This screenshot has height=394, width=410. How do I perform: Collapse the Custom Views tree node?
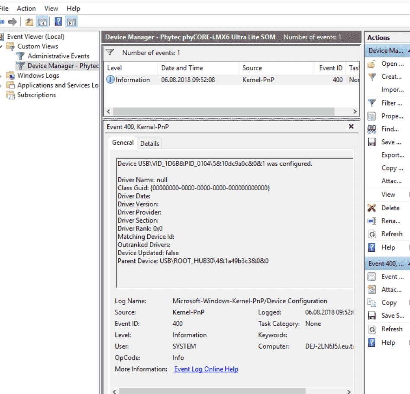(x=1, y=46)
